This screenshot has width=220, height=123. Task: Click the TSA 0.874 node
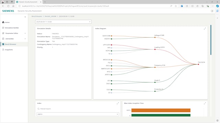(x=198, y=64)
